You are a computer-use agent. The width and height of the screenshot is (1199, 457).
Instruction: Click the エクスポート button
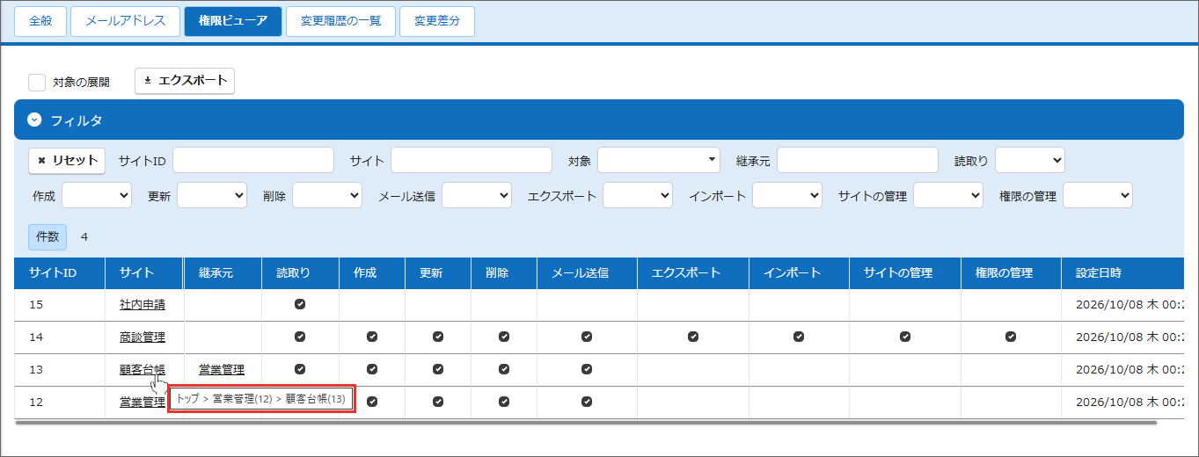coord(185,81)
